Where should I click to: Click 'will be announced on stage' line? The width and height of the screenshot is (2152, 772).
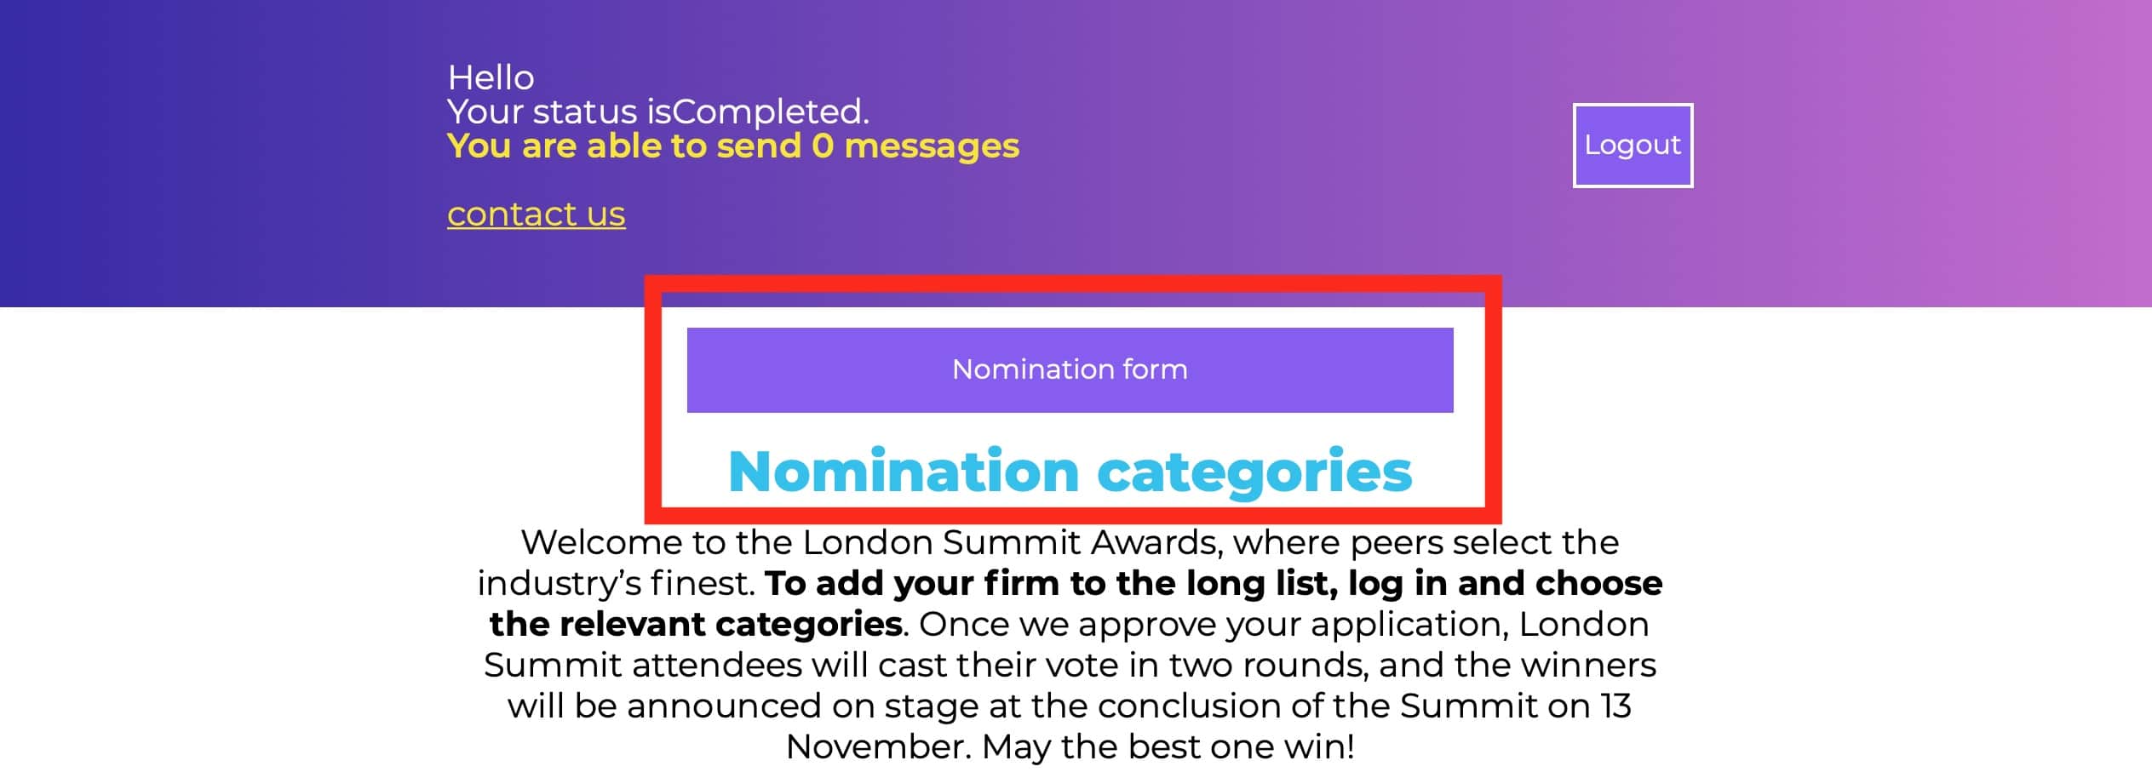pos(1070,706)
